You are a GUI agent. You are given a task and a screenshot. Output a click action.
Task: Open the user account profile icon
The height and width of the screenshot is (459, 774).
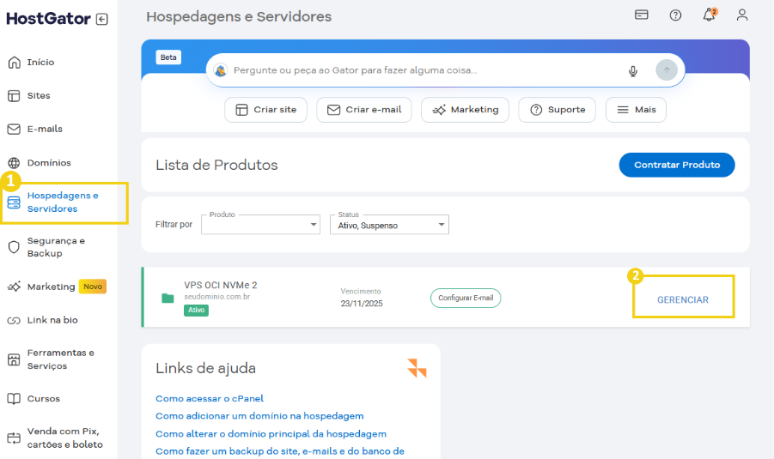tap(742, 15)
